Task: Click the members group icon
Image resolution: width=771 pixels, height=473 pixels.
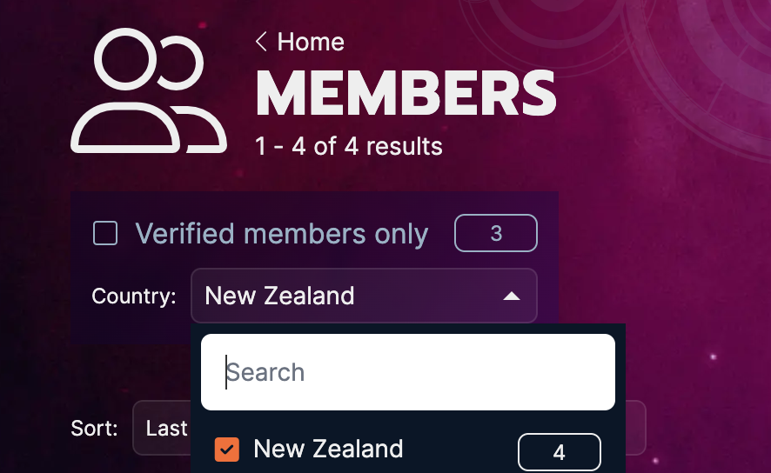Action: (149, 90)
